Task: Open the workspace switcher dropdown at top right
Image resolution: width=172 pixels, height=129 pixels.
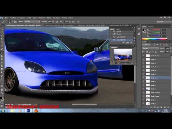Action: pos(164,21)
